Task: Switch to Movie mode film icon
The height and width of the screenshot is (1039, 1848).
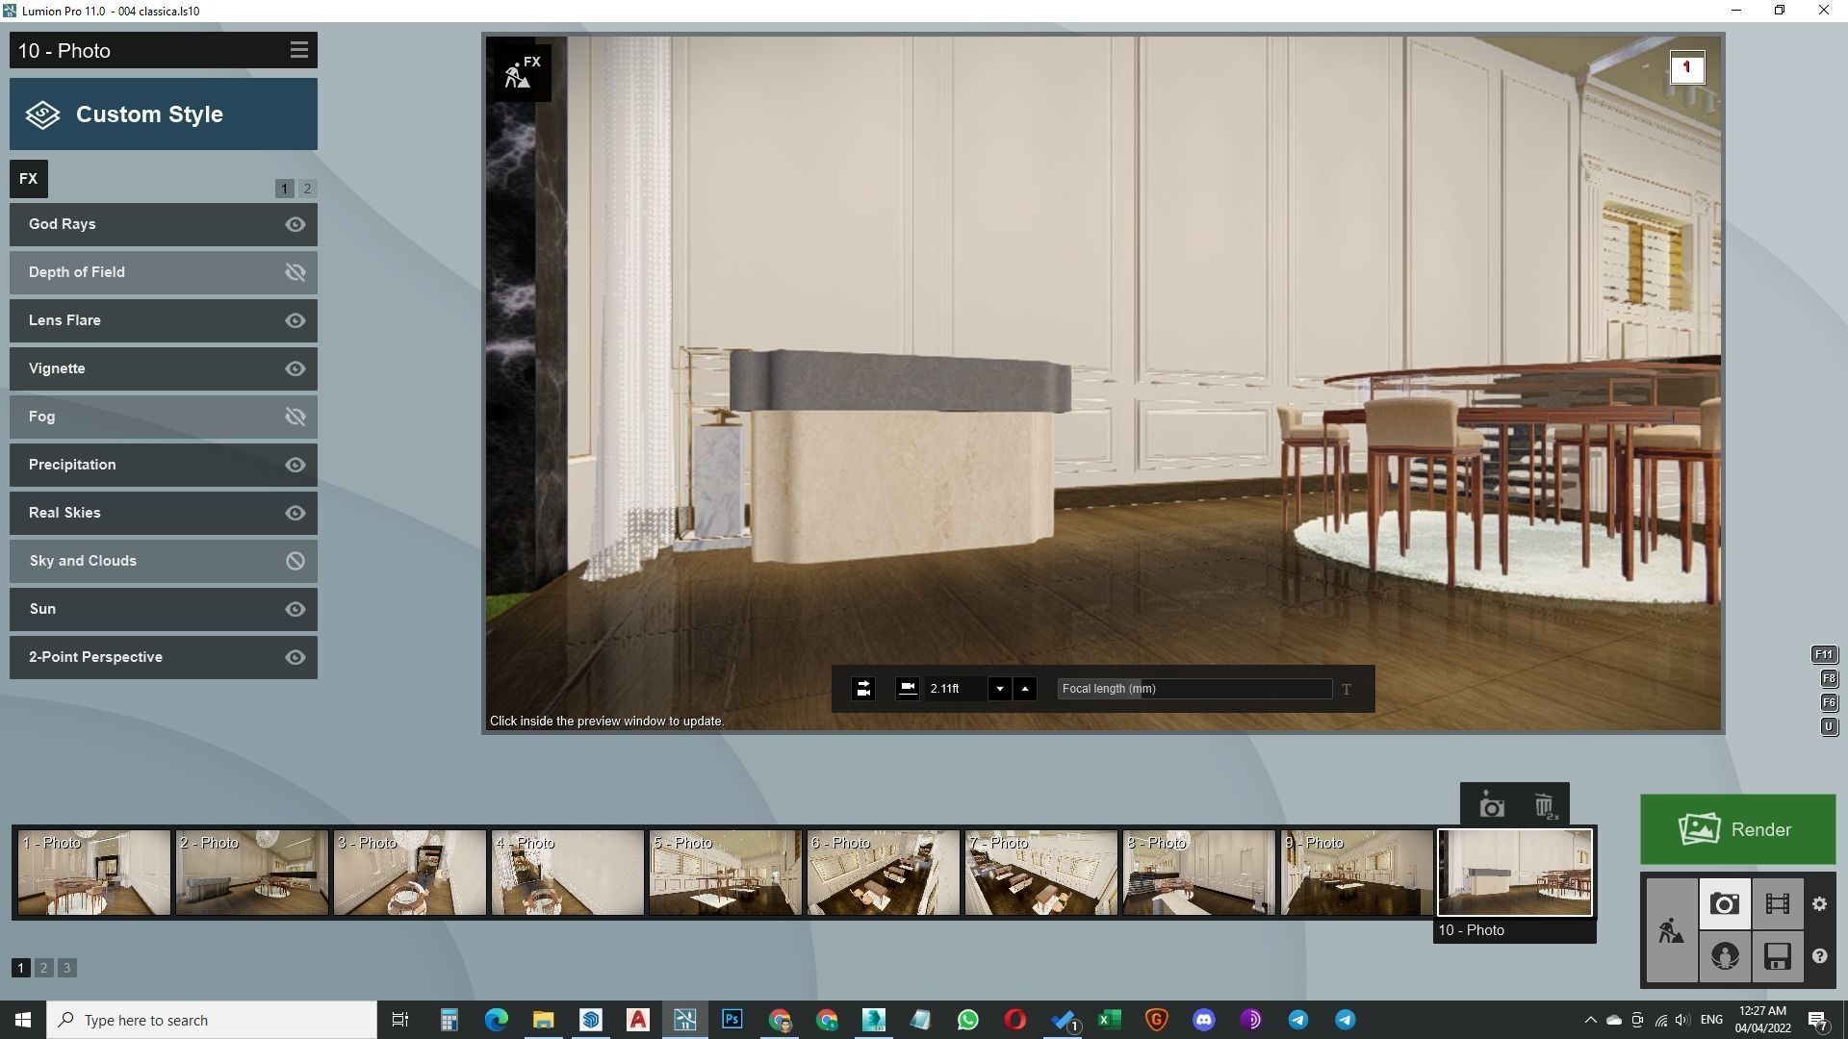Action: pos(1777,903)
